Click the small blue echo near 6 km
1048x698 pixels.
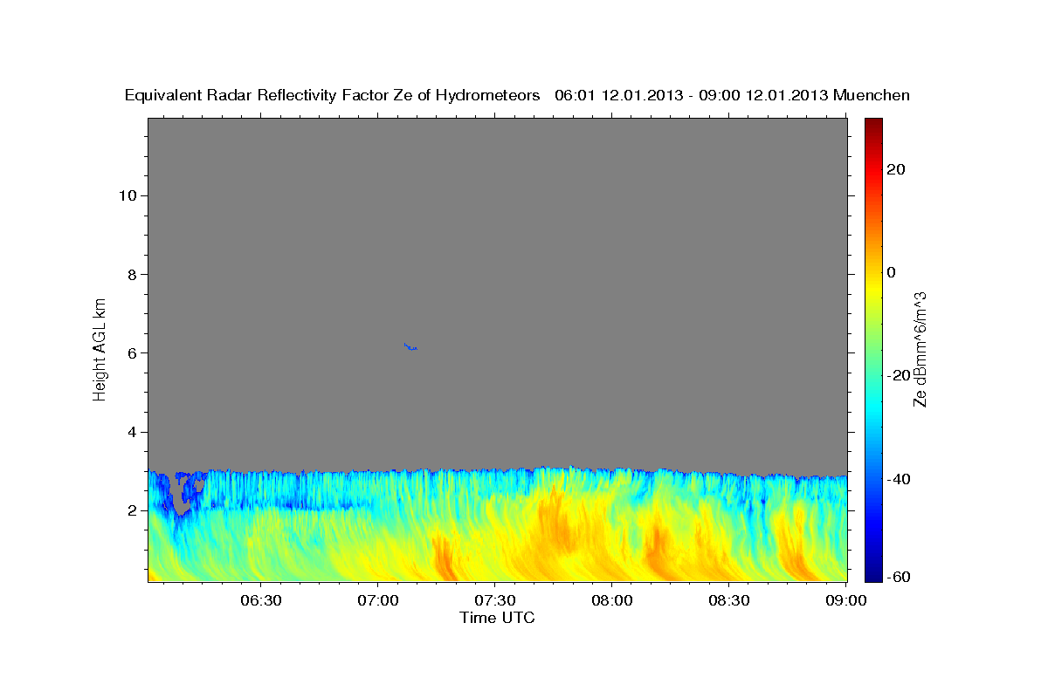pos(410,347)
